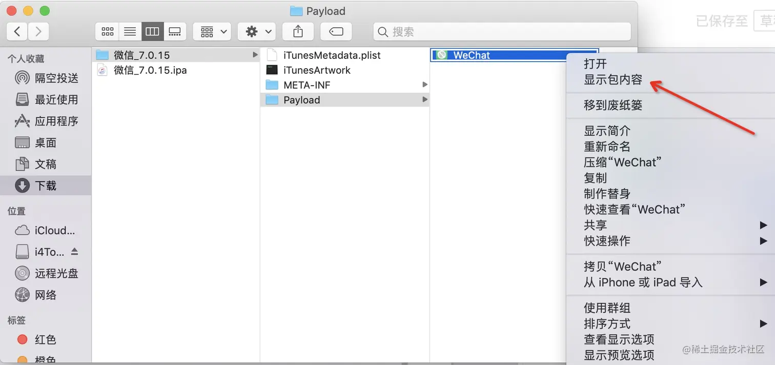Open the group-by arrangement dropdown
Viewport: 775px width, 365px height.
(212, 32)
